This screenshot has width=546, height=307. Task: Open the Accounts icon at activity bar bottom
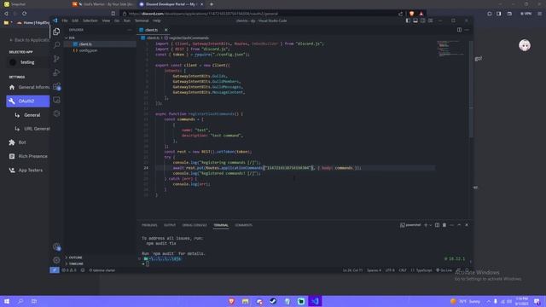[56, 246]
